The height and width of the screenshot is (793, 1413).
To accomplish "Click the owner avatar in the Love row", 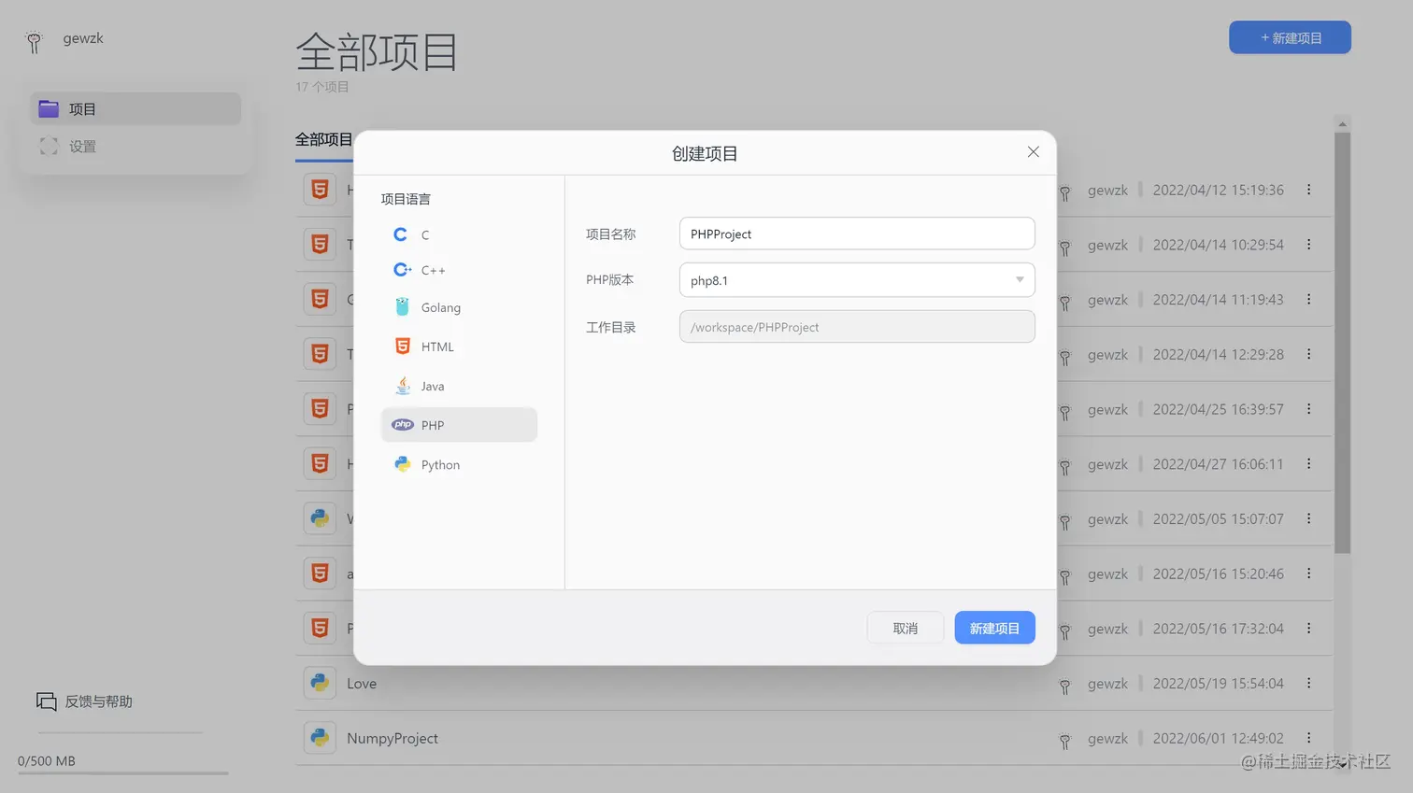I will click(1064, 687).
